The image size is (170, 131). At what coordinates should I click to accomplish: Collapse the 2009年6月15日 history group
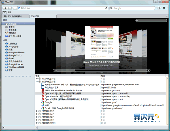[37, 81]
